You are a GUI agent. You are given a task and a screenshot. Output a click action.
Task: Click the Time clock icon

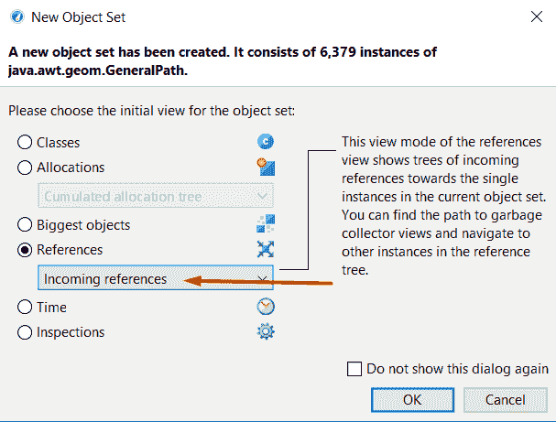coord(266,308)
